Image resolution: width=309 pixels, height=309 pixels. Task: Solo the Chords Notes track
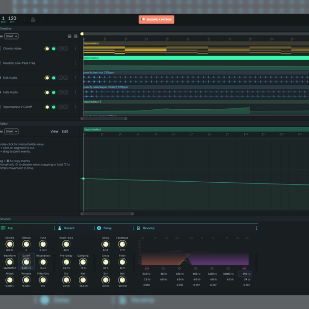[66, 49]
